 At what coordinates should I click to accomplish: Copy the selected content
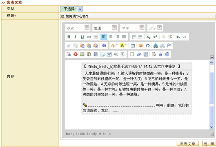click(76, 45)
